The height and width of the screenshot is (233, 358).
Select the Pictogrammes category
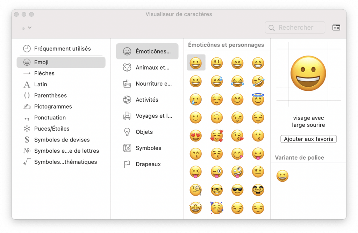pyautogui.click(x=61, y=107)
